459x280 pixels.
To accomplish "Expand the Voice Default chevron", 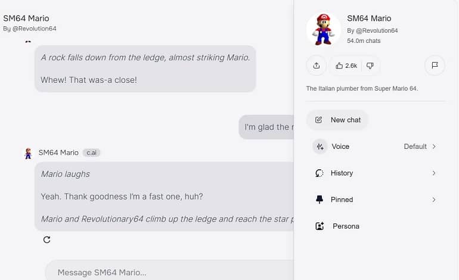I will click(434, 147).
